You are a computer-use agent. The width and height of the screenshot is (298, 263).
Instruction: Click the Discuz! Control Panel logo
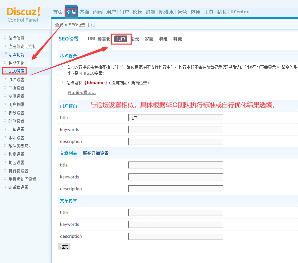(x=23, y=15)
